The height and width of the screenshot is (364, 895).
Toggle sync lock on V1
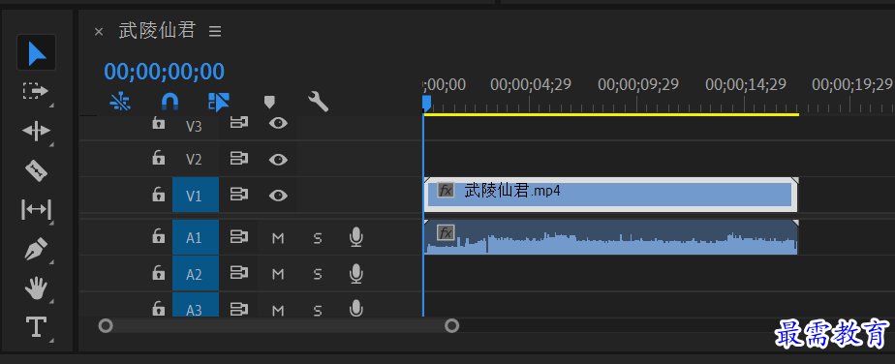(x=238, y=196)
